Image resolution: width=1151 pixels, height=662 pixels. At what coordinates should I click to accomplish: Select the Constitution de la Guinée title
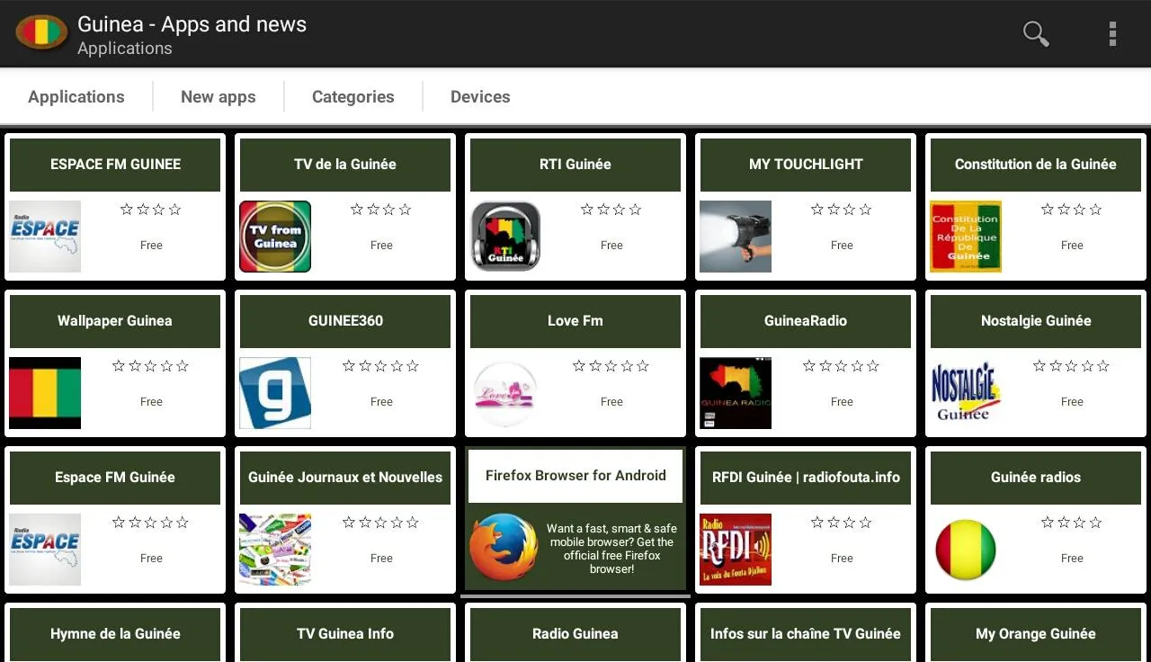point(1036,165)
